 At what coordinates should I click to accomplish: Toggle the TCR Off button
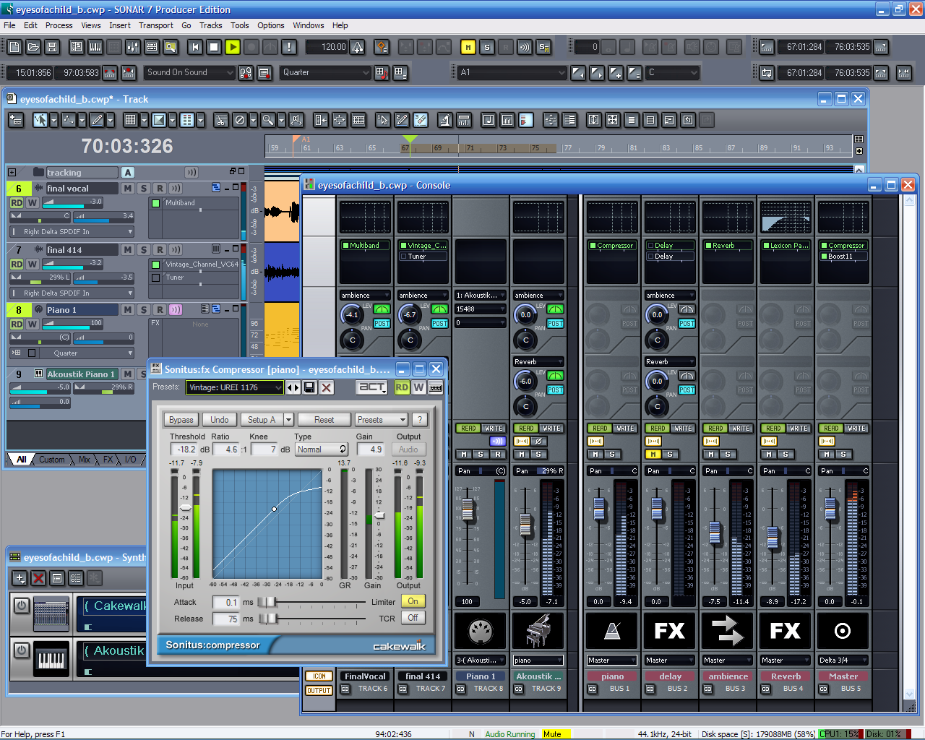pos(413,618)
